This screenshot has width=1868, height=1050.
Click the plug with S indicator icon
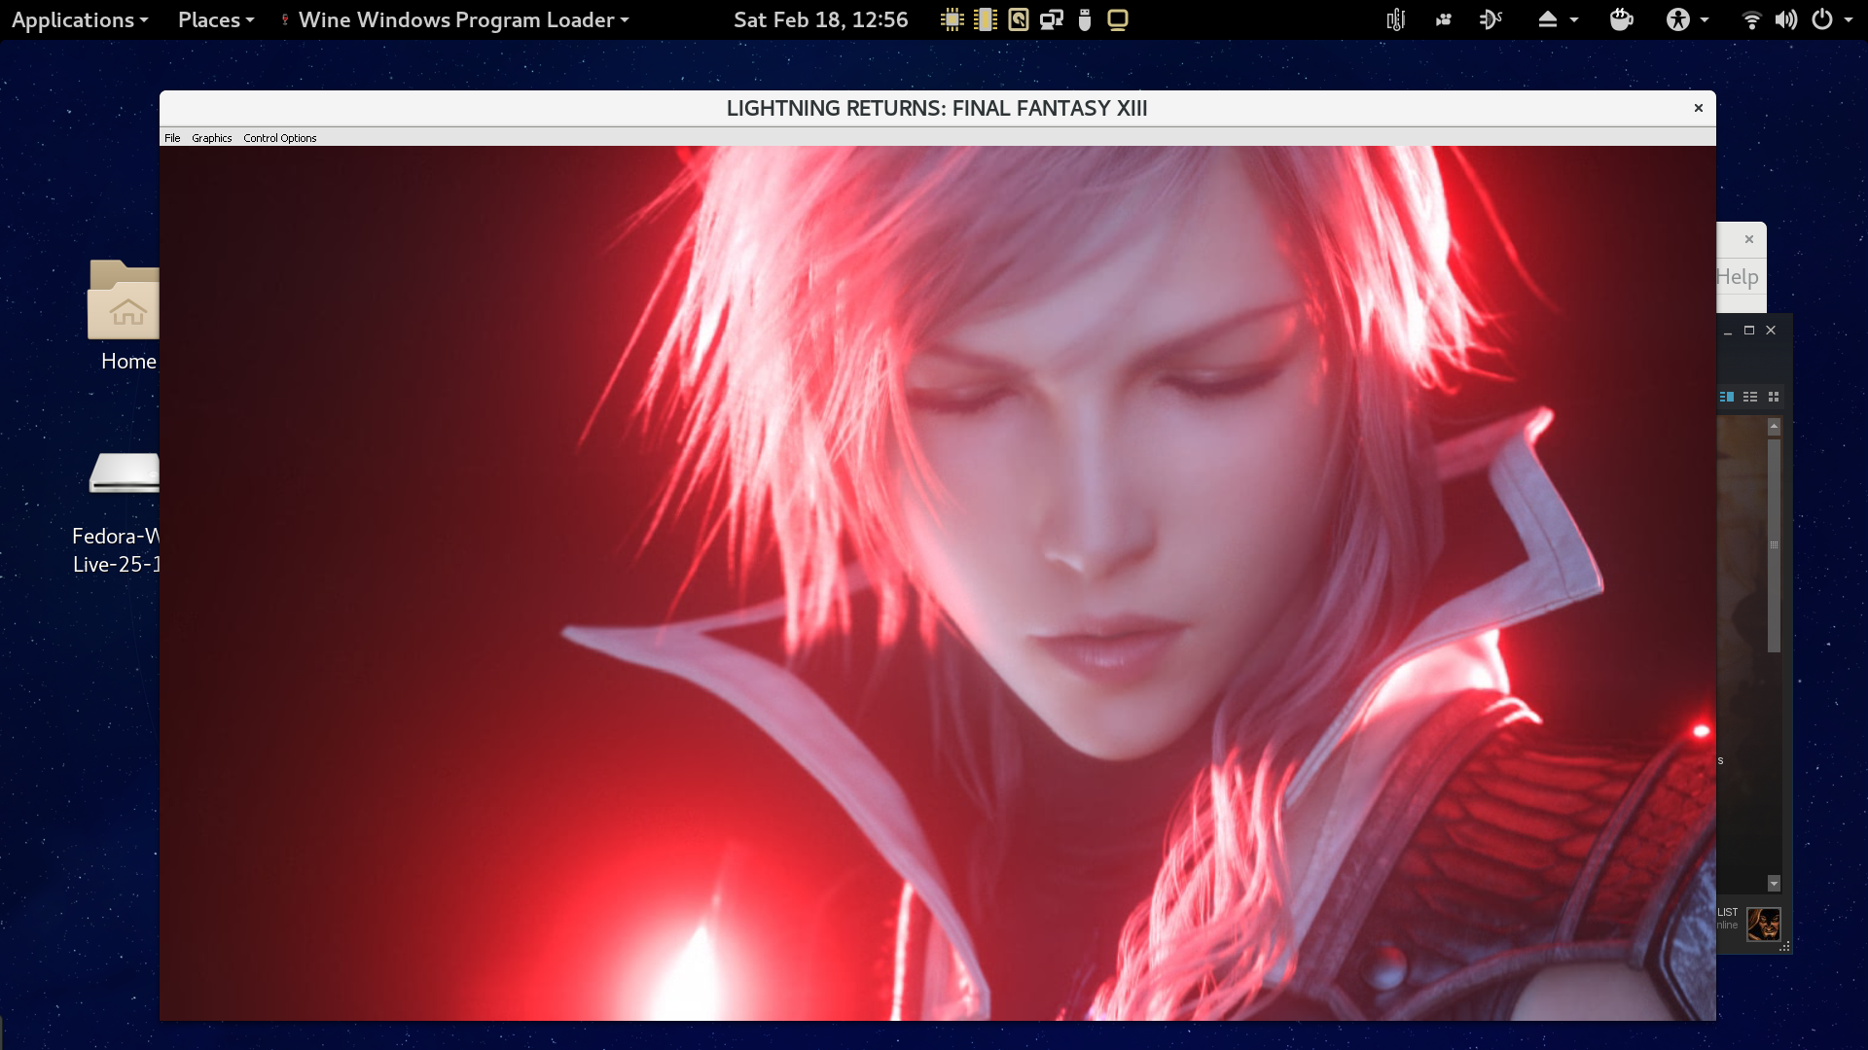(1491, 19)
